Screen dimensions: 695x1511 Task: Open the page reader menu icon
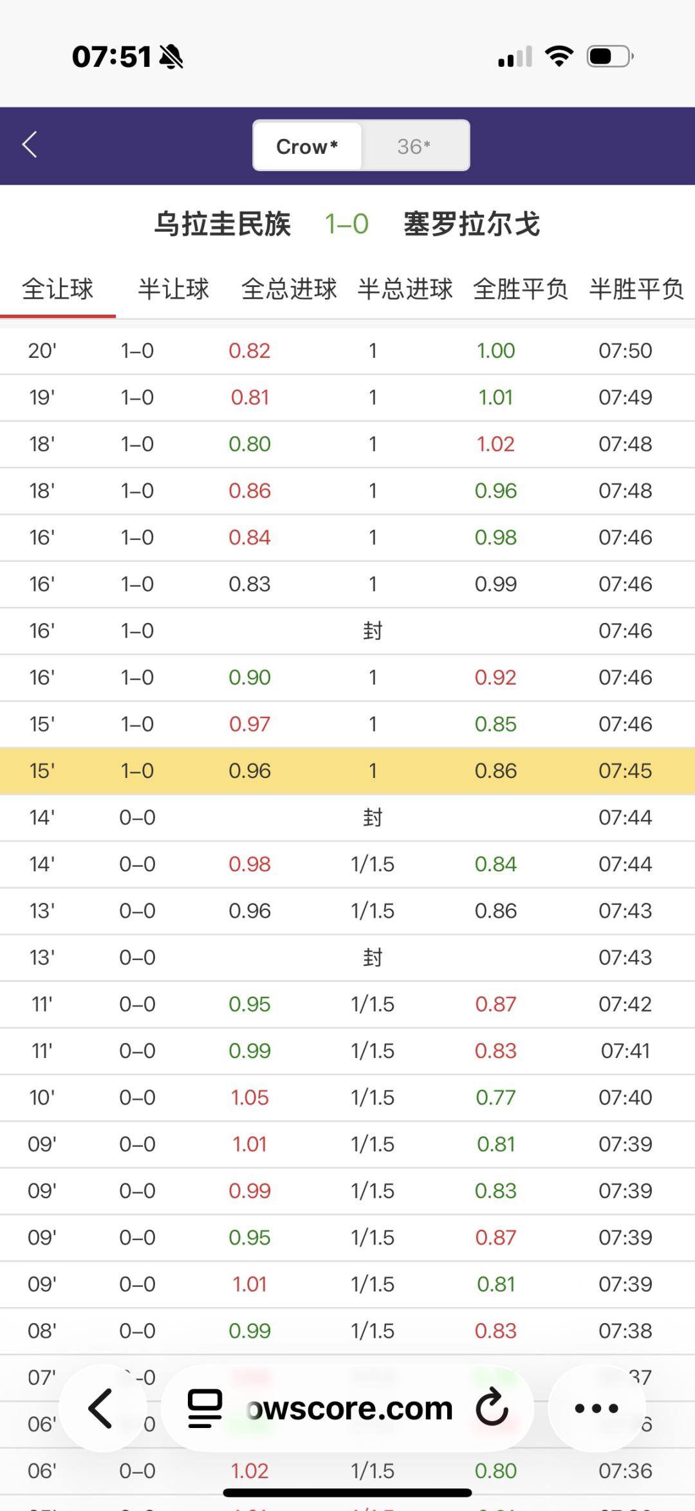(x=205, y=1408)
